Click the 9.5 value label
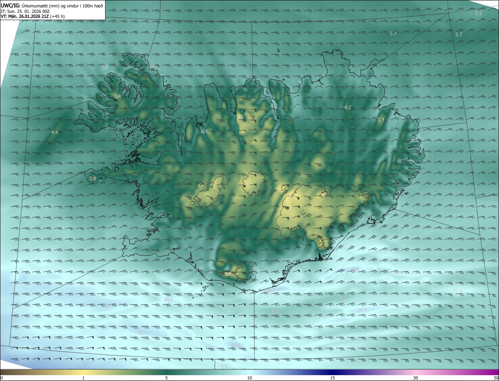Screen dimensions: 499x381 tap(224, 367)
